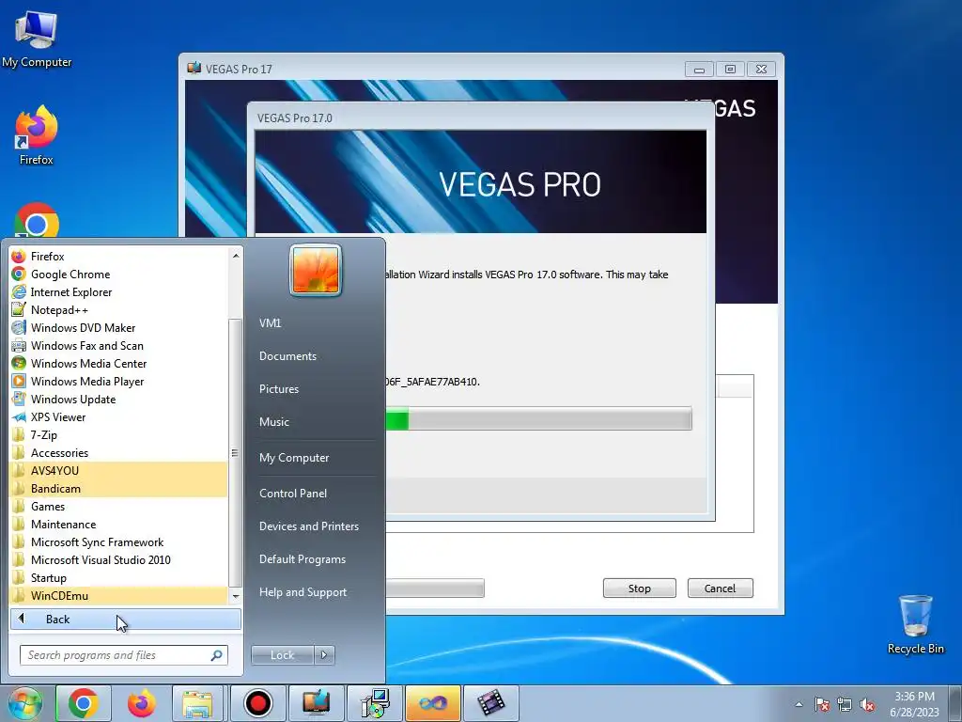Click the user account flower picture

(x=316, y=270)
